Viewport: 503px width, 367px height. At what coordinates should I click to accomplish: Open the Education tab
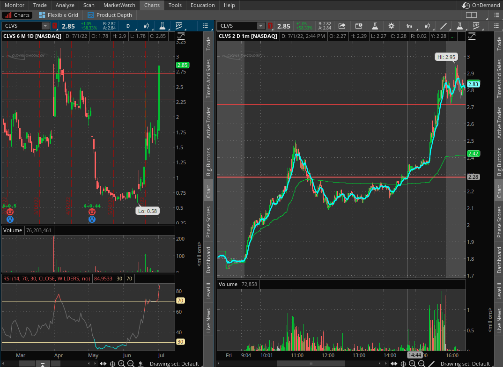(x=203, y=5)
